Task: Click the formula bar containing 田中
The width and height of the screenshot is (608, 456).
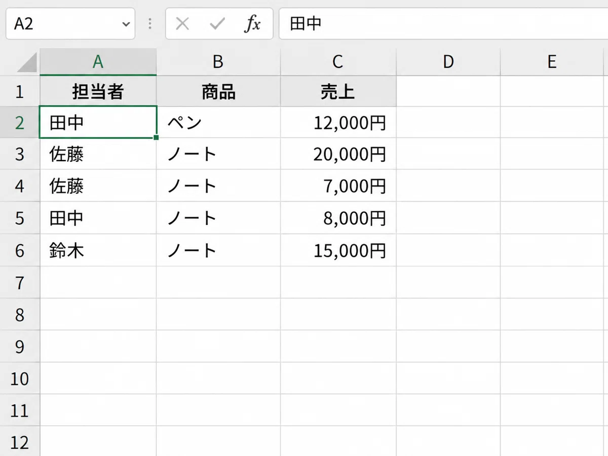Action: (443, 24)
